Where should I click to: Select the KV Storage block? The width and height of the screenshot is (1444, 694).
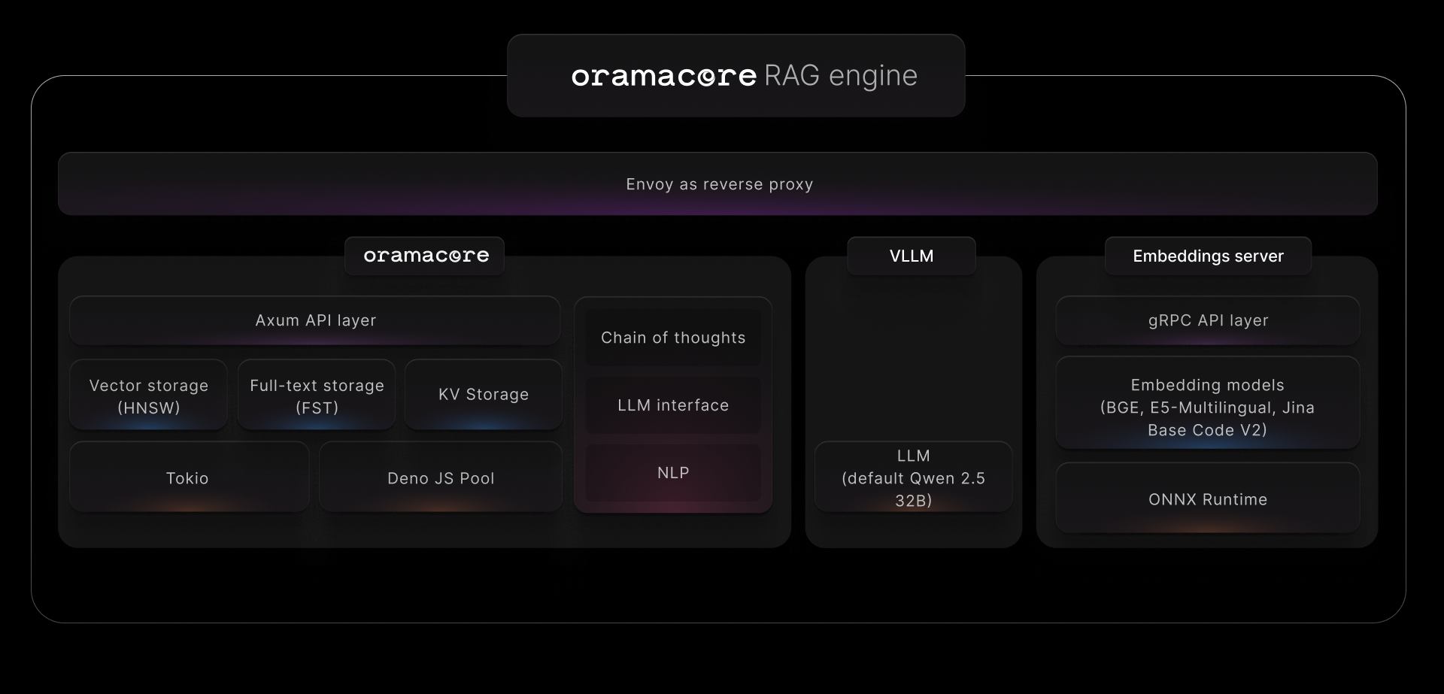coord(484,395)
